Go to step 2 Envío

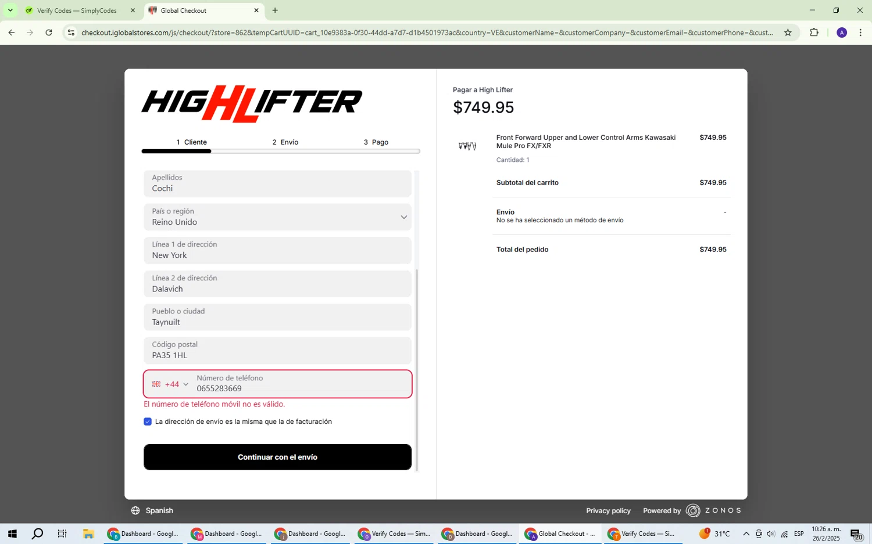click(285, 142)
